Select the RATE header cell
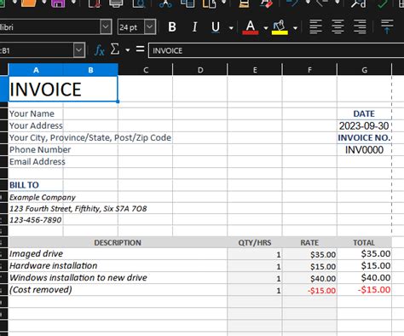404x336 pixels. coord(309,242)
